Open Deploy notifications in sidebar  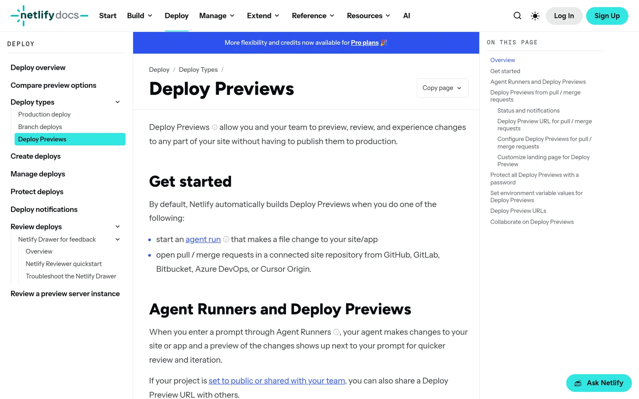click(44, 209)
